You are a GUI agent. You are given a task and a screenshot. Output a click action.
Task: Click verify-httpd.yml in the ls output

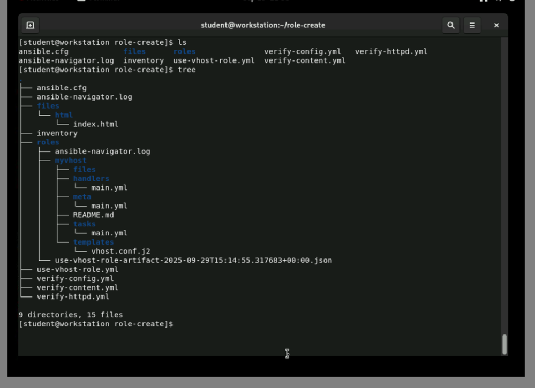click(391, 52)
